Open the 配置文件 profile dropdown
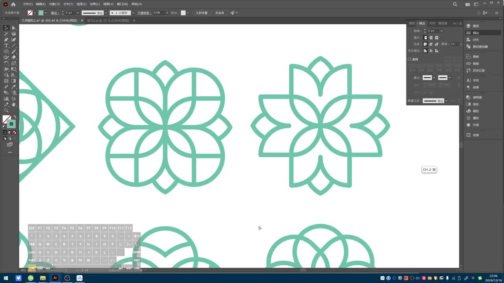Image resolution: width=504 pixels, height=283 pixels. [x=446, y=101]
